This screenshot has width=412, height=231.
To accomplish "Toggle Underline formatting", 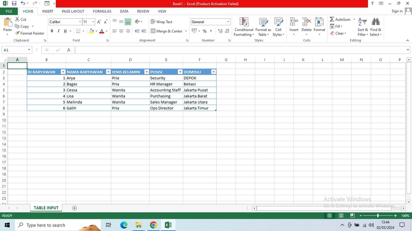I will pos(65,31).
